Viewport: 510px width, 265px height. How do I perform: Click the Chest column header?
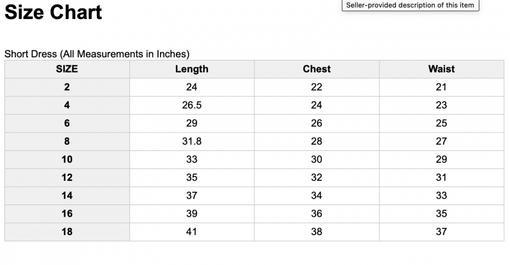pos(317,69)
